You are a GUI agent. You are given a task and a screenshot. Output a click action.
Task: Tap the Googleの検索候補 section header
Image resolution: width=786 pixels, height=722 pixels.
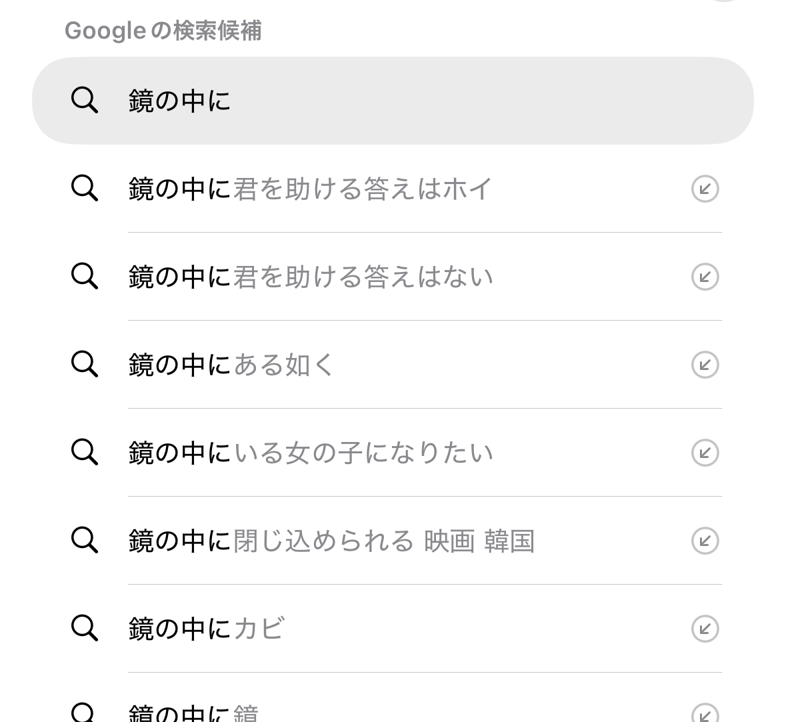tap(163, 31)
